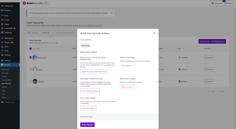Click Timothy's avatar thumbnail

click(x=35, y=81)
